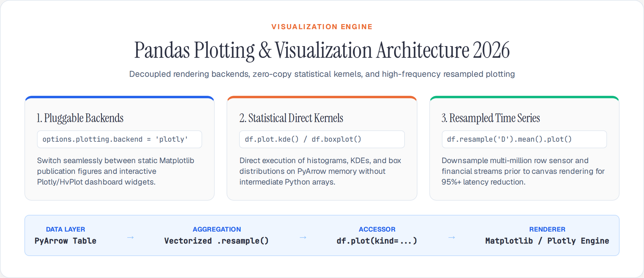This screenshot has width=644, height=278.
Task: Click the paragraph beginning 'Switch seamlessly between static'
Action: point(116,171)
